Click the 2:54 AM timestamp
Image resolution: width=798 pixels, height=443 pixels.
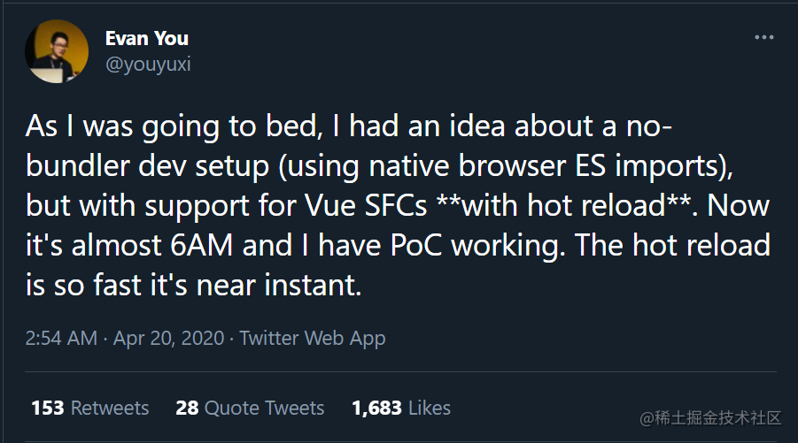61,339
